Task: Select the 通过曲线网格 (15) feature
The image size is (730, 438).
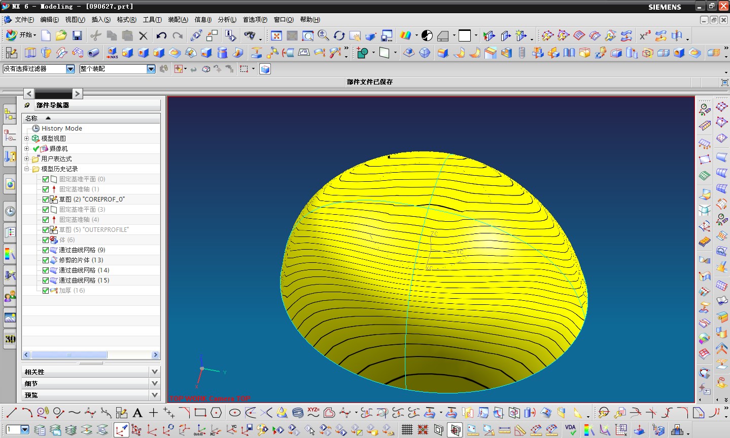Action: 84,281
